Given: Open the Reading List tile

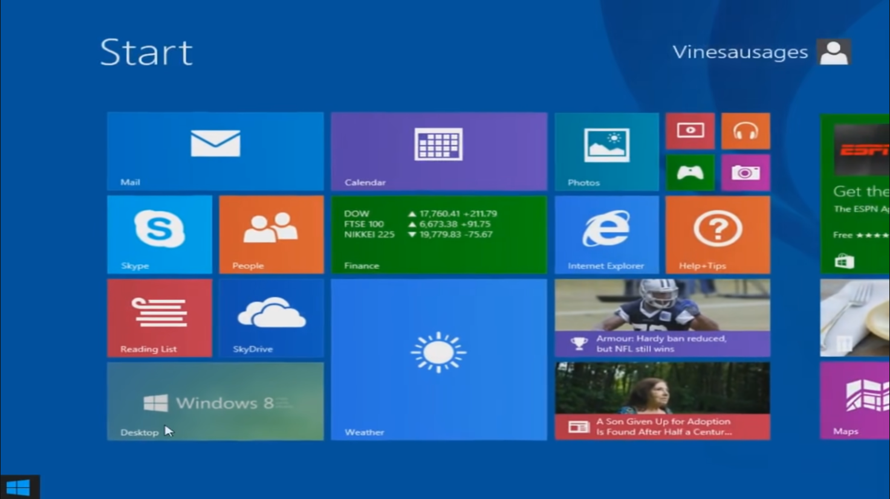Looking at the screenshot, I should [x=160, y=318].
